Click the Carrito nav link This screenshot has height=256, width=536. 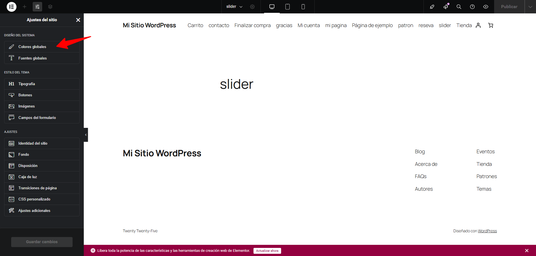pyautogui.click(x=195, y=25)
